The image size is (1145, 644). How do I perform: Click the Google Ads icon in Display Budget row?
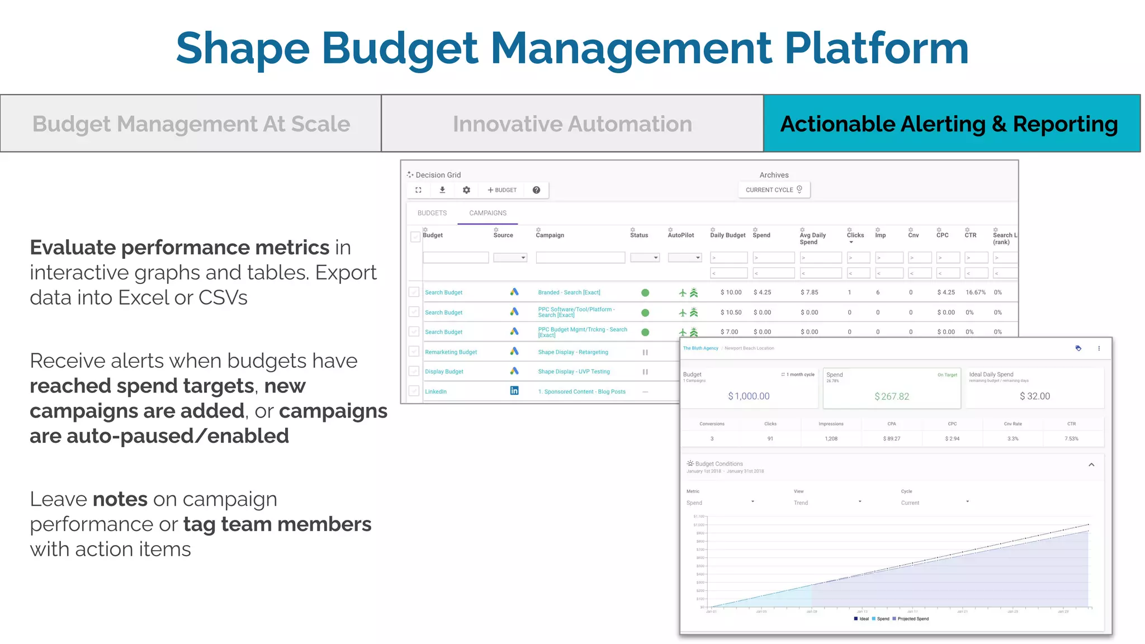click(514, 371)
